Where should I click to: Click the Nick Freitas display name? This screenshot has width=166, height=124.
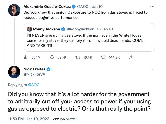34,69
